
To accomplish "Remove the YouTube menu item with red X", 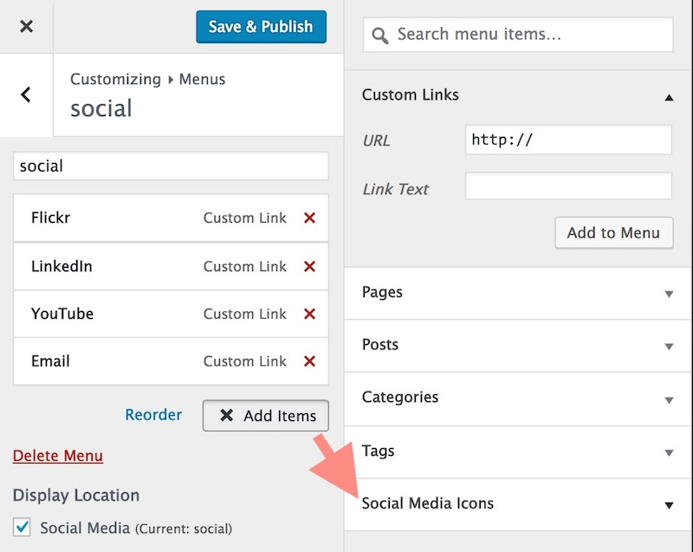I will (x=309, y=314).
